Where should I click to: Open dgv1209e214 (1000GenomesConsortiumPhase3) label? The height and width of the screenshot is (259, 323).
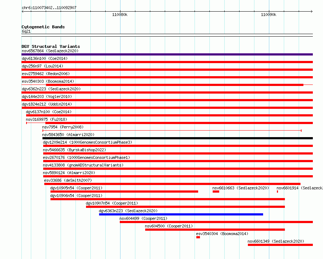pos(87,142)
